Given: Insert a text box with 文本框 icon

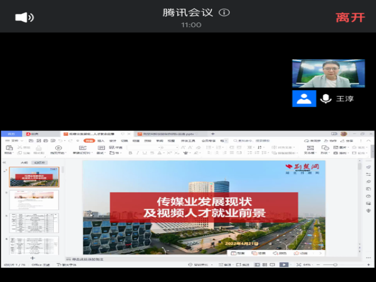Looking at the screenshot, I should click(x=310, y=149).
